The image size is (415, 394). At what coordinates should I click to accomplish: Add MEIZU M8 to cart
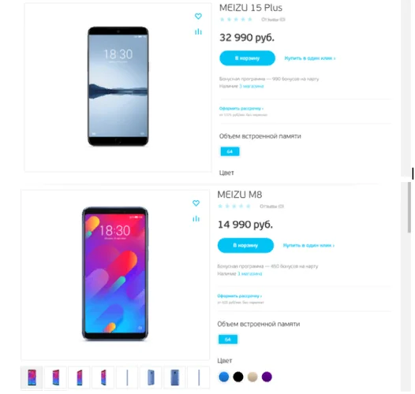point(245,245)
